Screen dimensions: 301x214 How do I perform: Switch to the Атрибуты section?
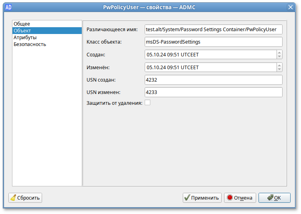[25, 38]
